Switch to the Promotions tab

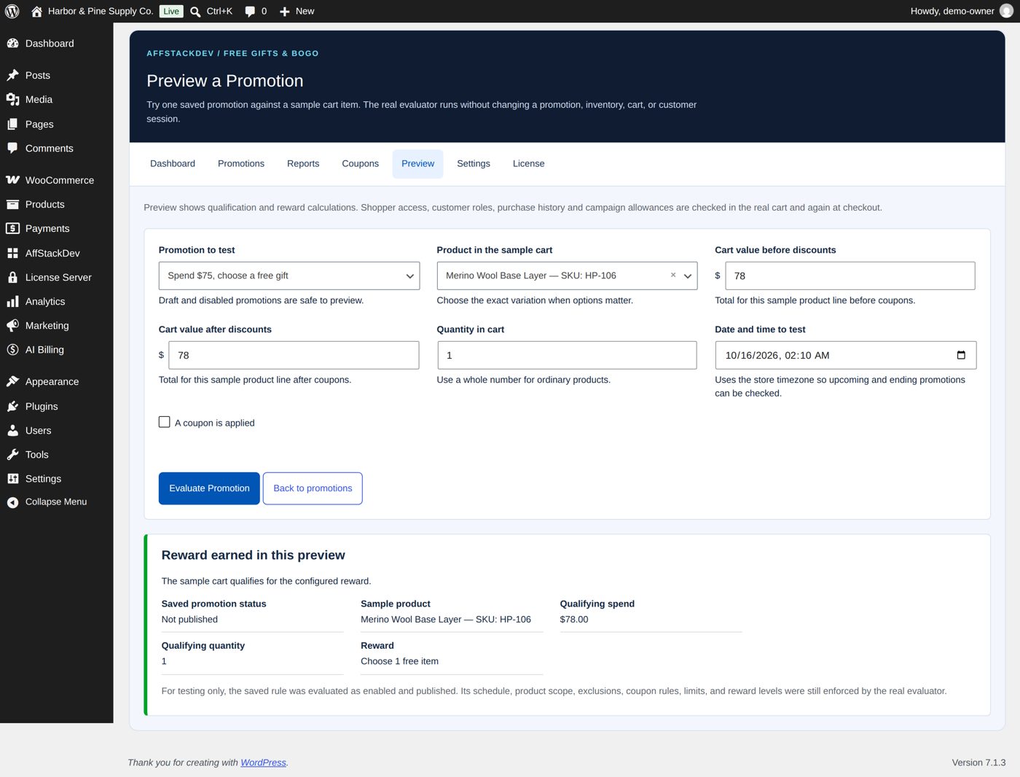pyautogui.click(x=241, y=163)
